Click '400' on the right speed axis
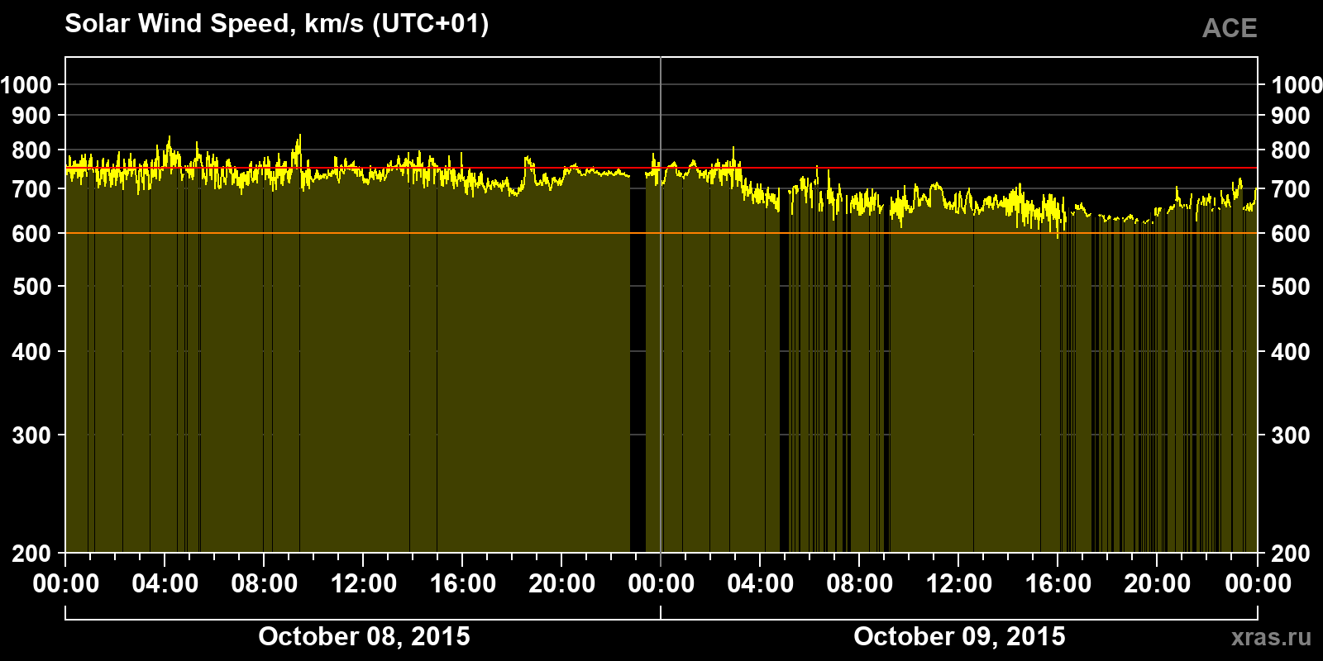This screenshot has height=661, width=1323. coord(1291,352)
